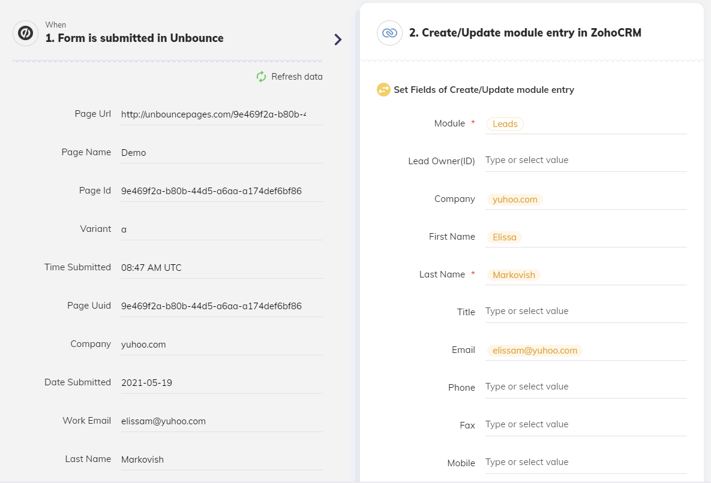Click the Page Uuid value text
Image resolution: width=711 pixels, height=483 pixels.
[x=211, y=306]
